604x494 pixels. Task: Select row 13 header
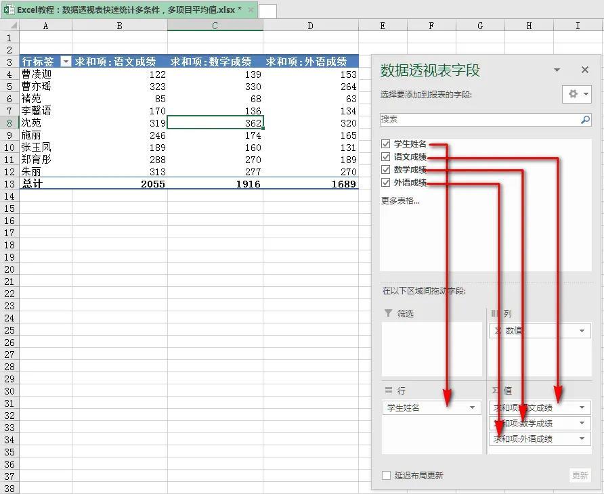click(9, 184)
